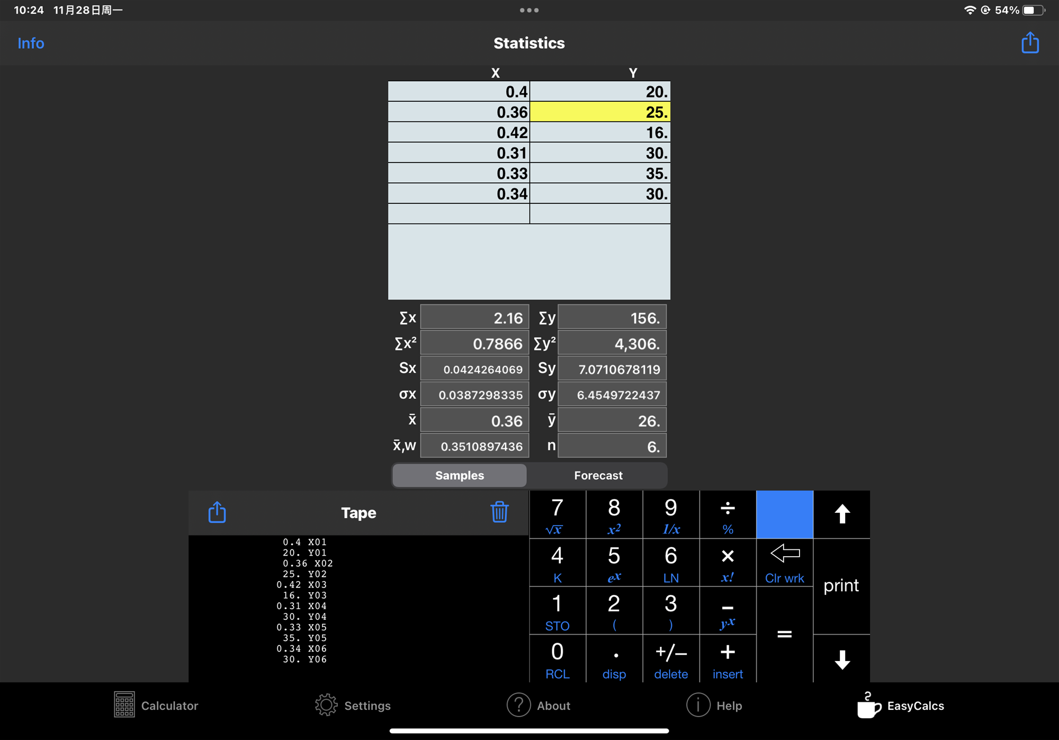The height and width of the screenshot is (740, 1059).
Task: Share the tape with export icon
Action: pos(217,512)
